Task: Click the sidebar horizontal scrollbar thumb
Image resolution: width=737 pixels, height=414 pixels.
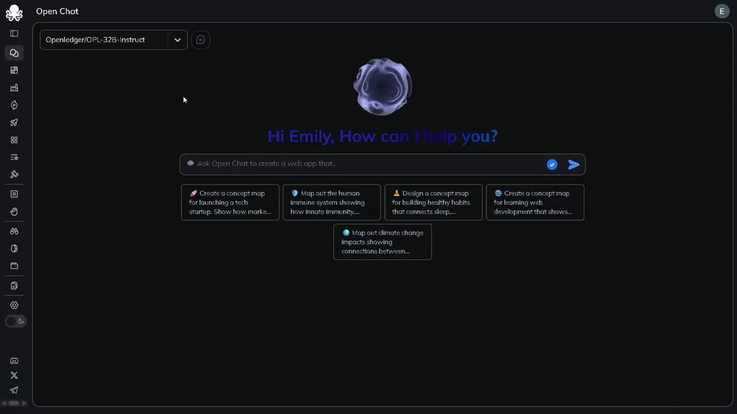Action: [x=15, y=404]
